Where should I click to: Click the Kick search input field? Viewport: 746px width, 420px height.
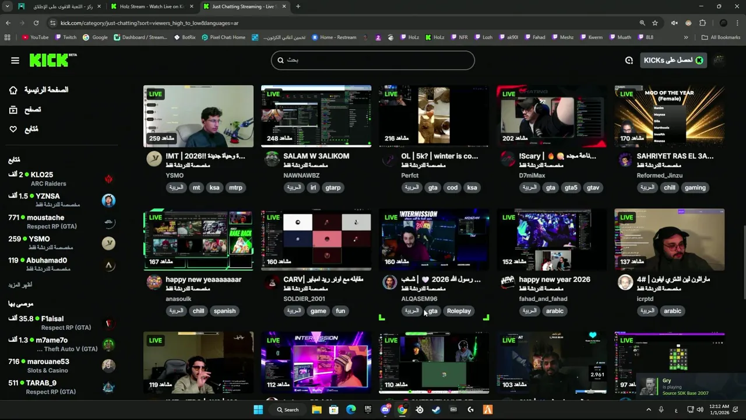pyautogui.click(x=373, y=60)
